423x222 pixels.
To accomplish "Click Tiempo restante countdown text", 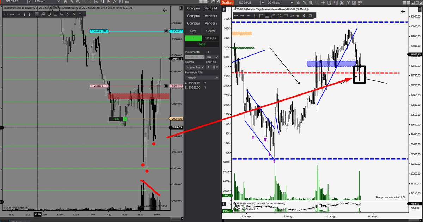I will [391, 198].
